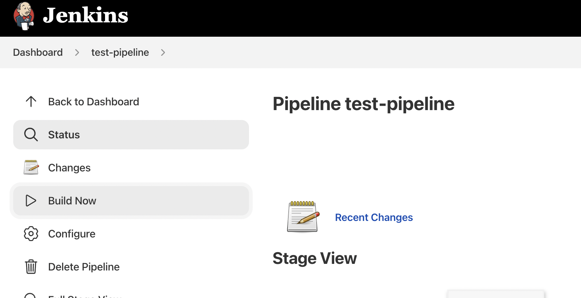Select Status in the sidebar menu
The image size is (581, 298).
point(64,134)
